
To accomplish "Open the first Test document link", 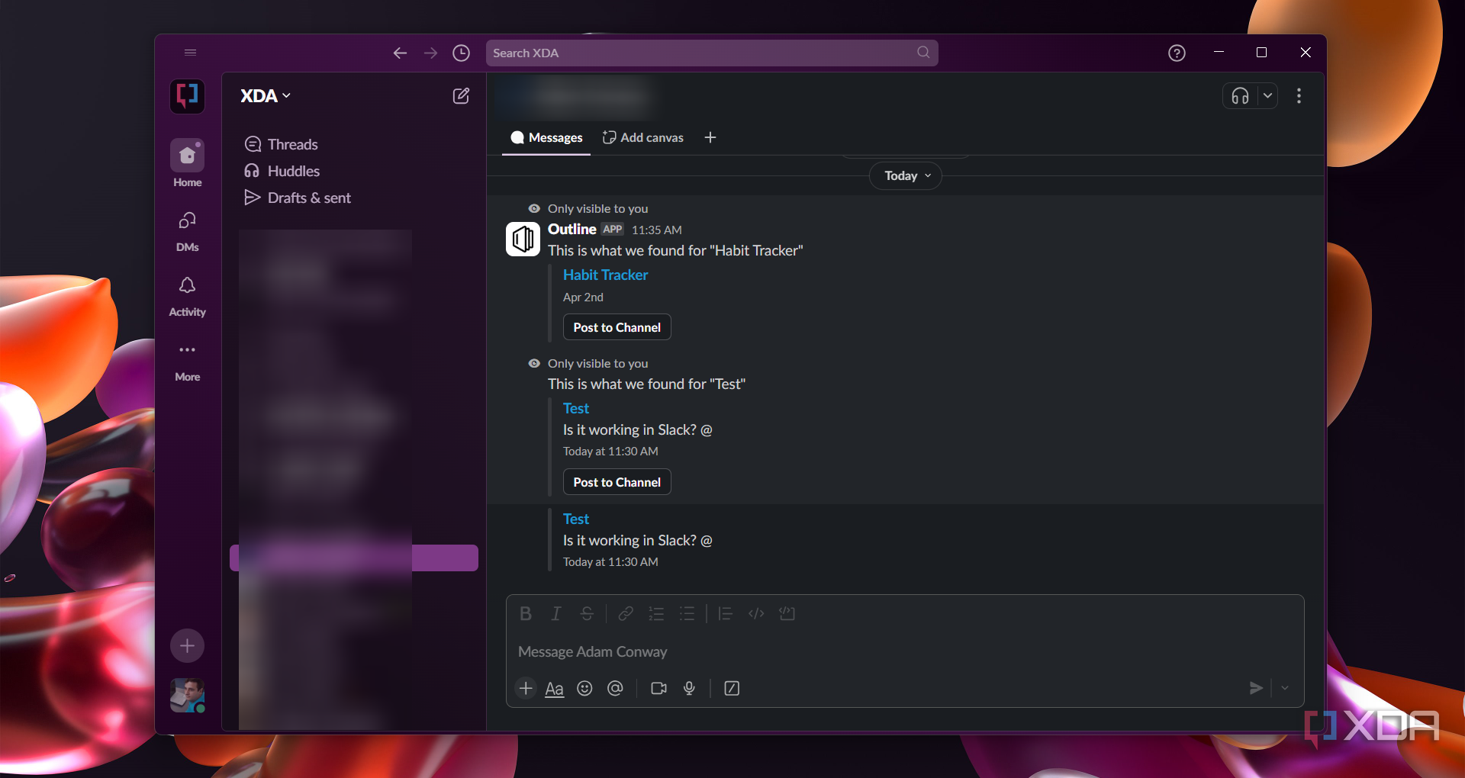I will pos(576,408).
